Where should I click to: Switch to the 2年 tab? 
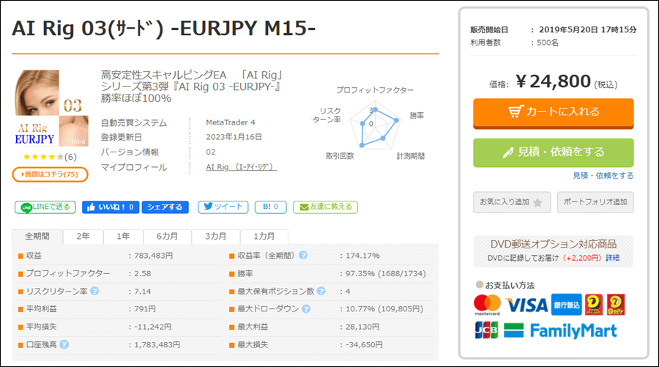(83, 237)
